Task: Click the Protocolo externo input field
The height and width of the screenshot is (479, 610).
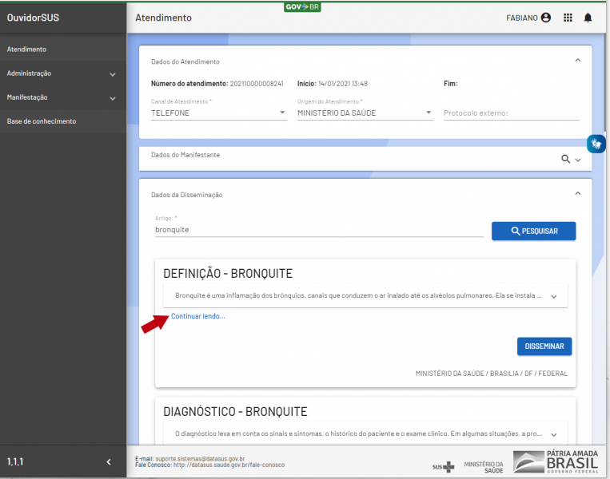Action: tap(511, 113)
